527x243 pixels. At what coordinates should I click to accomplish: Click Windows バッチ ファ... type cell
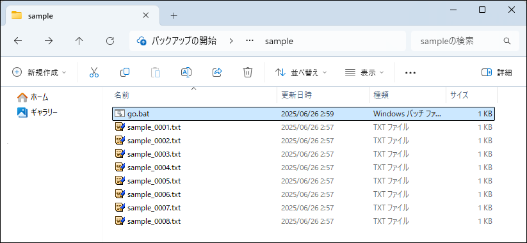click(407, 114)
